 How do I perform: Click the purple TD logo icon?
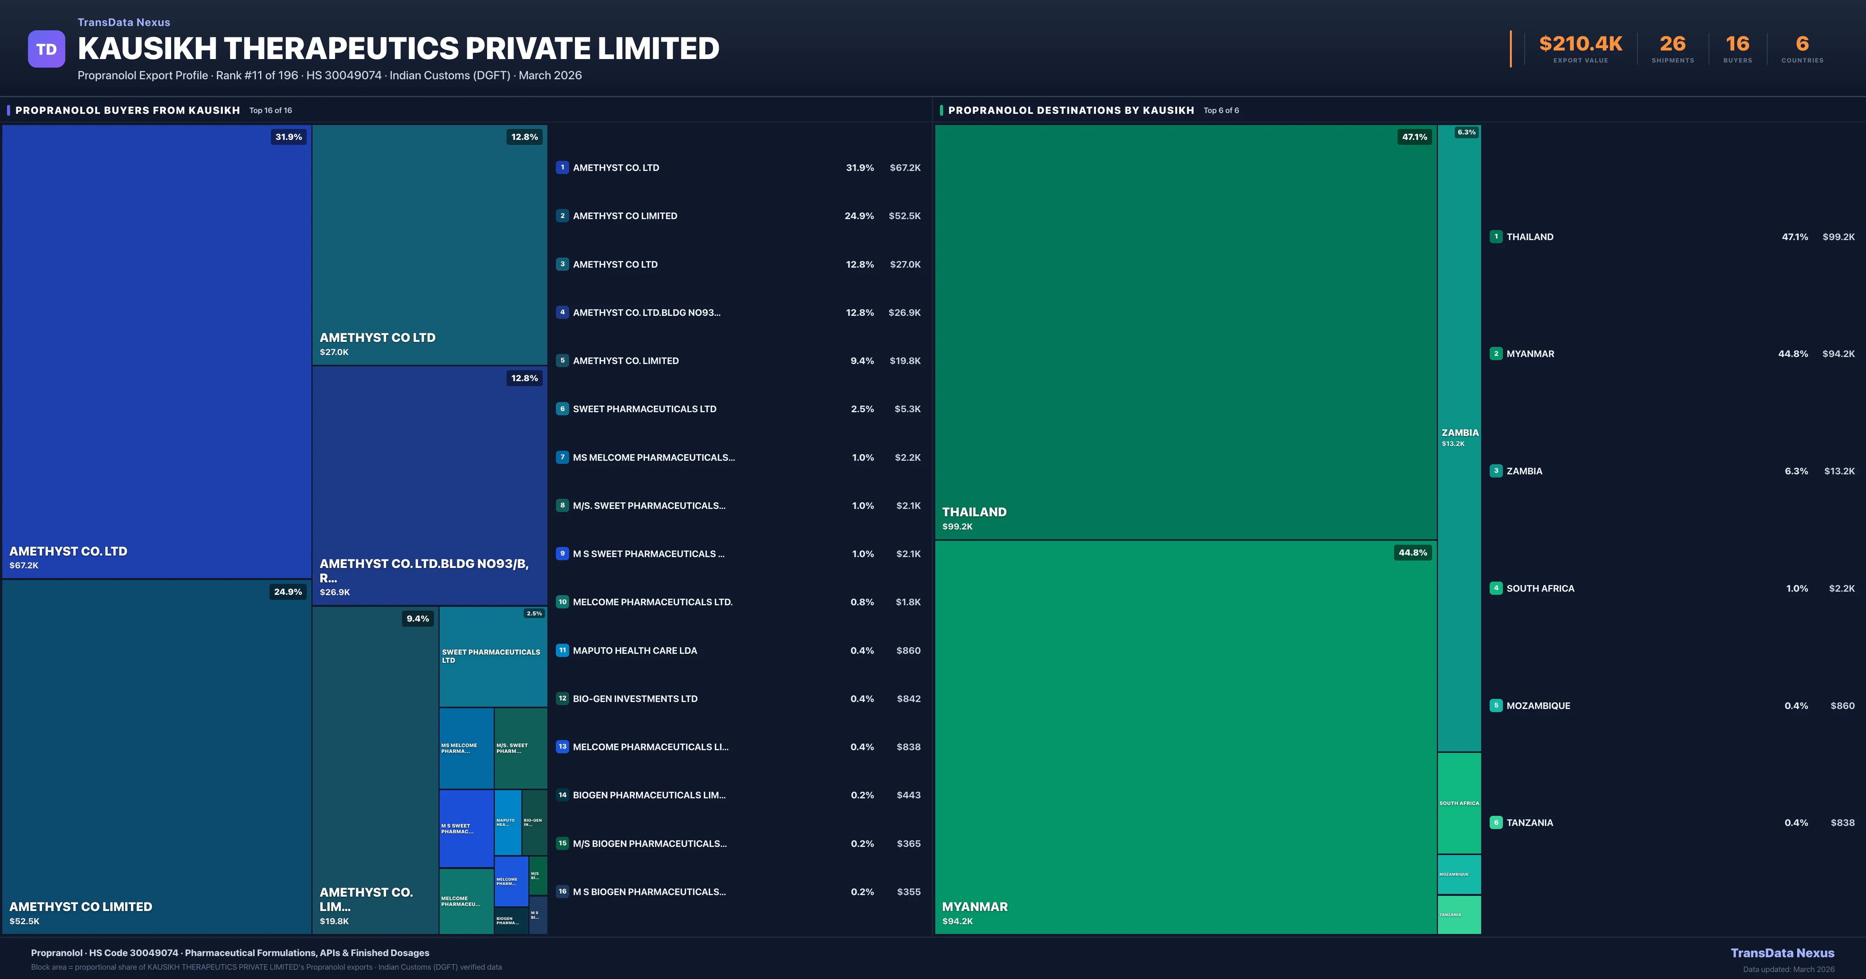(46, 49)
